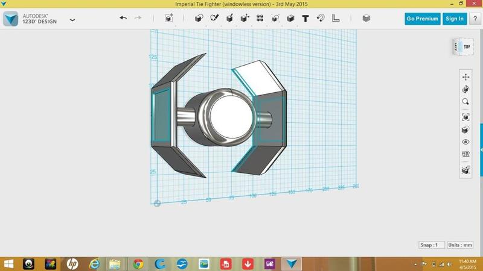Click the LEFT face of the view cube

pyautogui.click(x=456, y=47)
